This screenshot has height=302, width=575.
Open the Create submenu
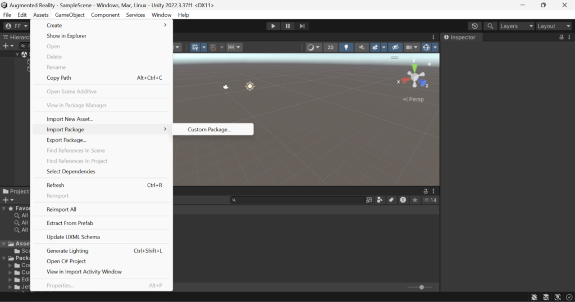tap(101, 25)
